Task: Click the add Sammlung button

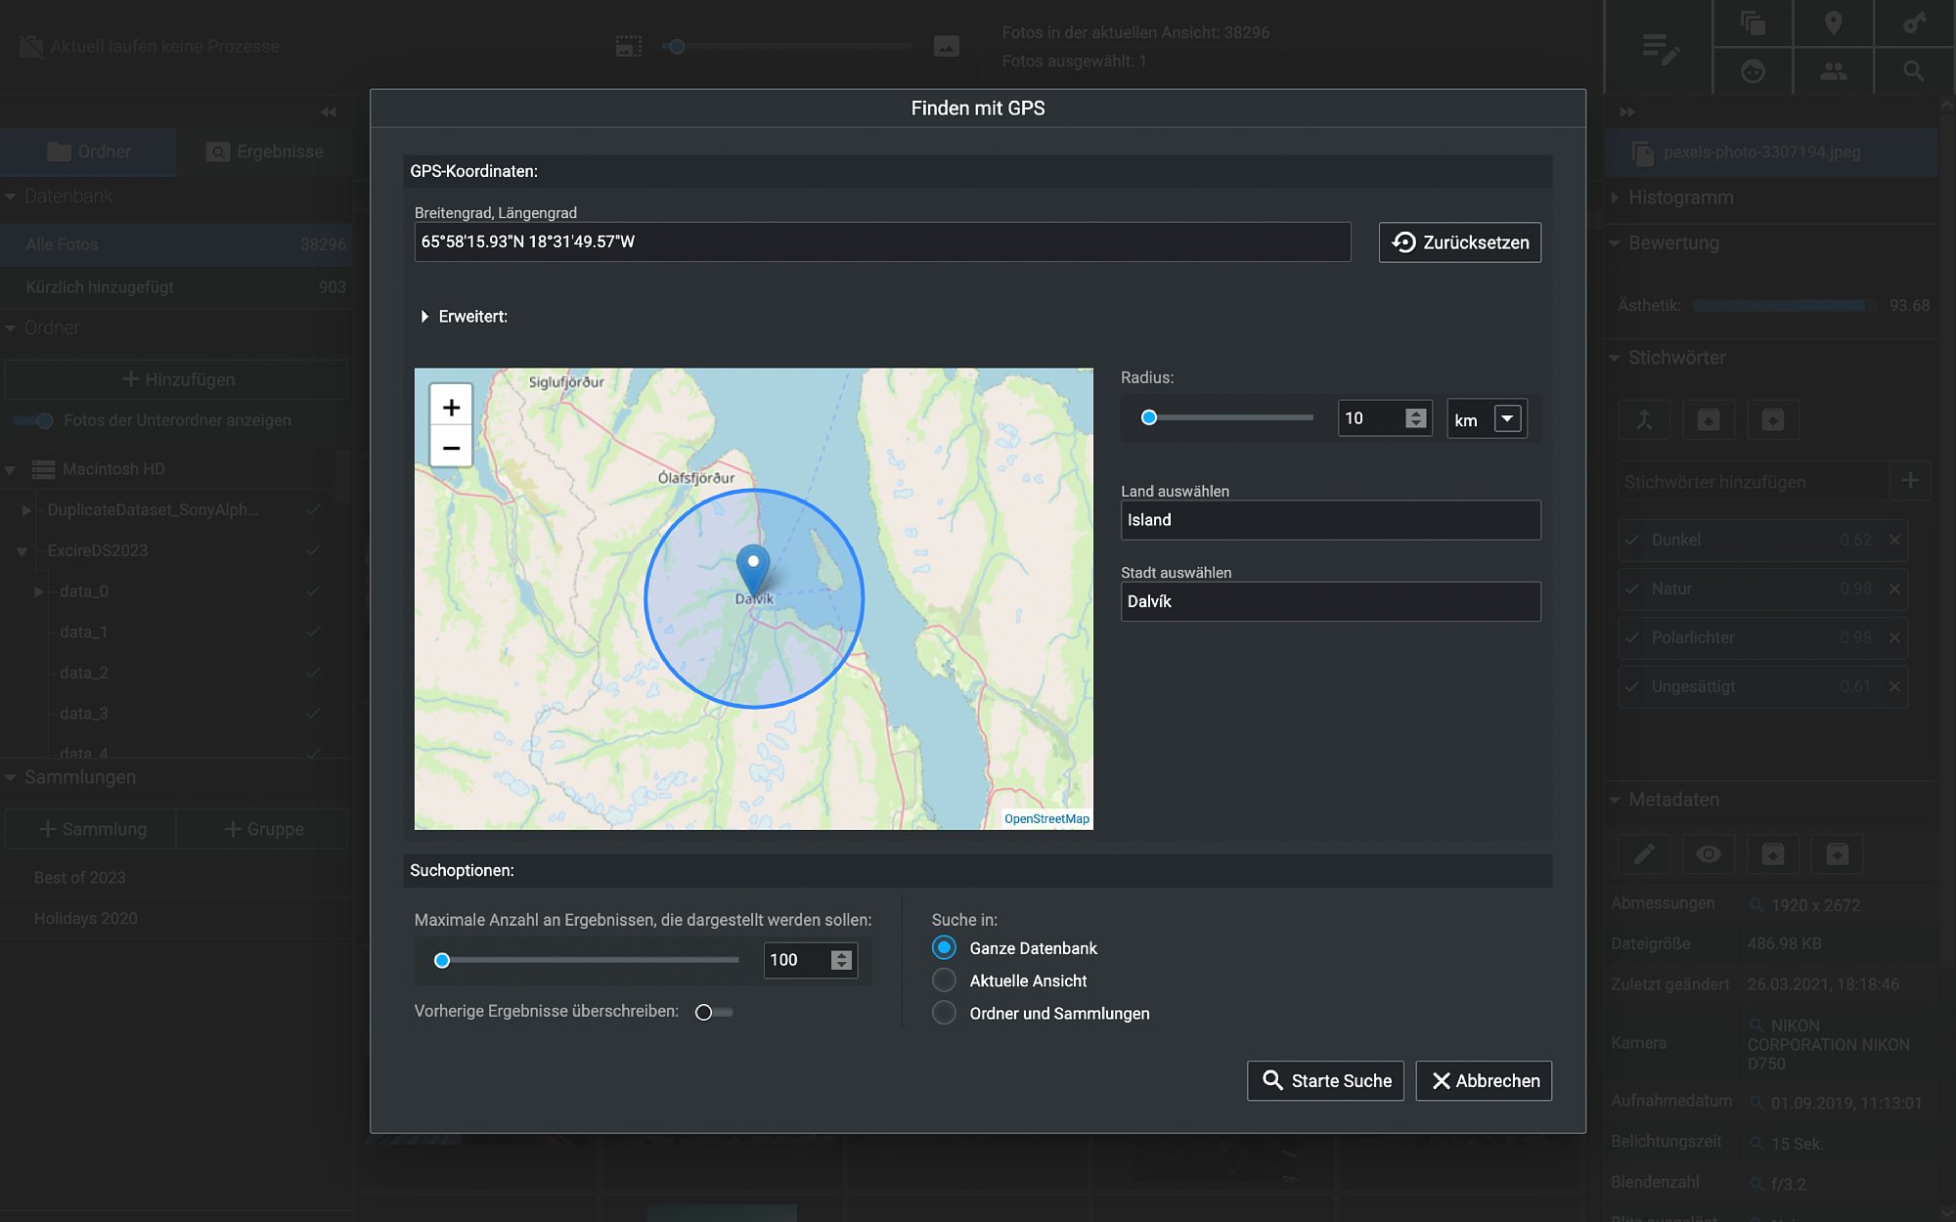Action: coord(91,829)
